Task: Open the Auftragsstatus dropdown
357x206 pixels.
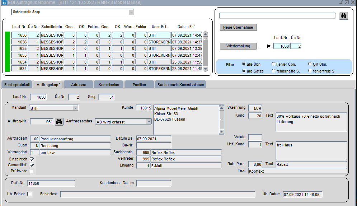Action: pyautogui.click(x=149, y=122)
